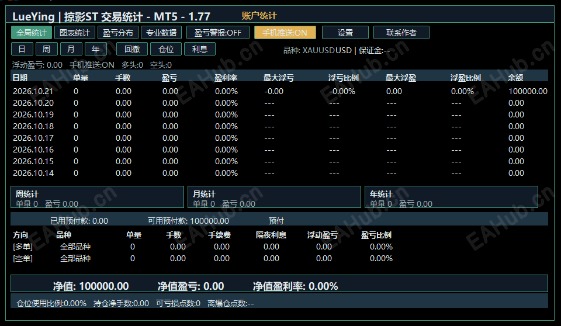
Task: Select the 2026.10.14 date row
Action: pos(279,173)
